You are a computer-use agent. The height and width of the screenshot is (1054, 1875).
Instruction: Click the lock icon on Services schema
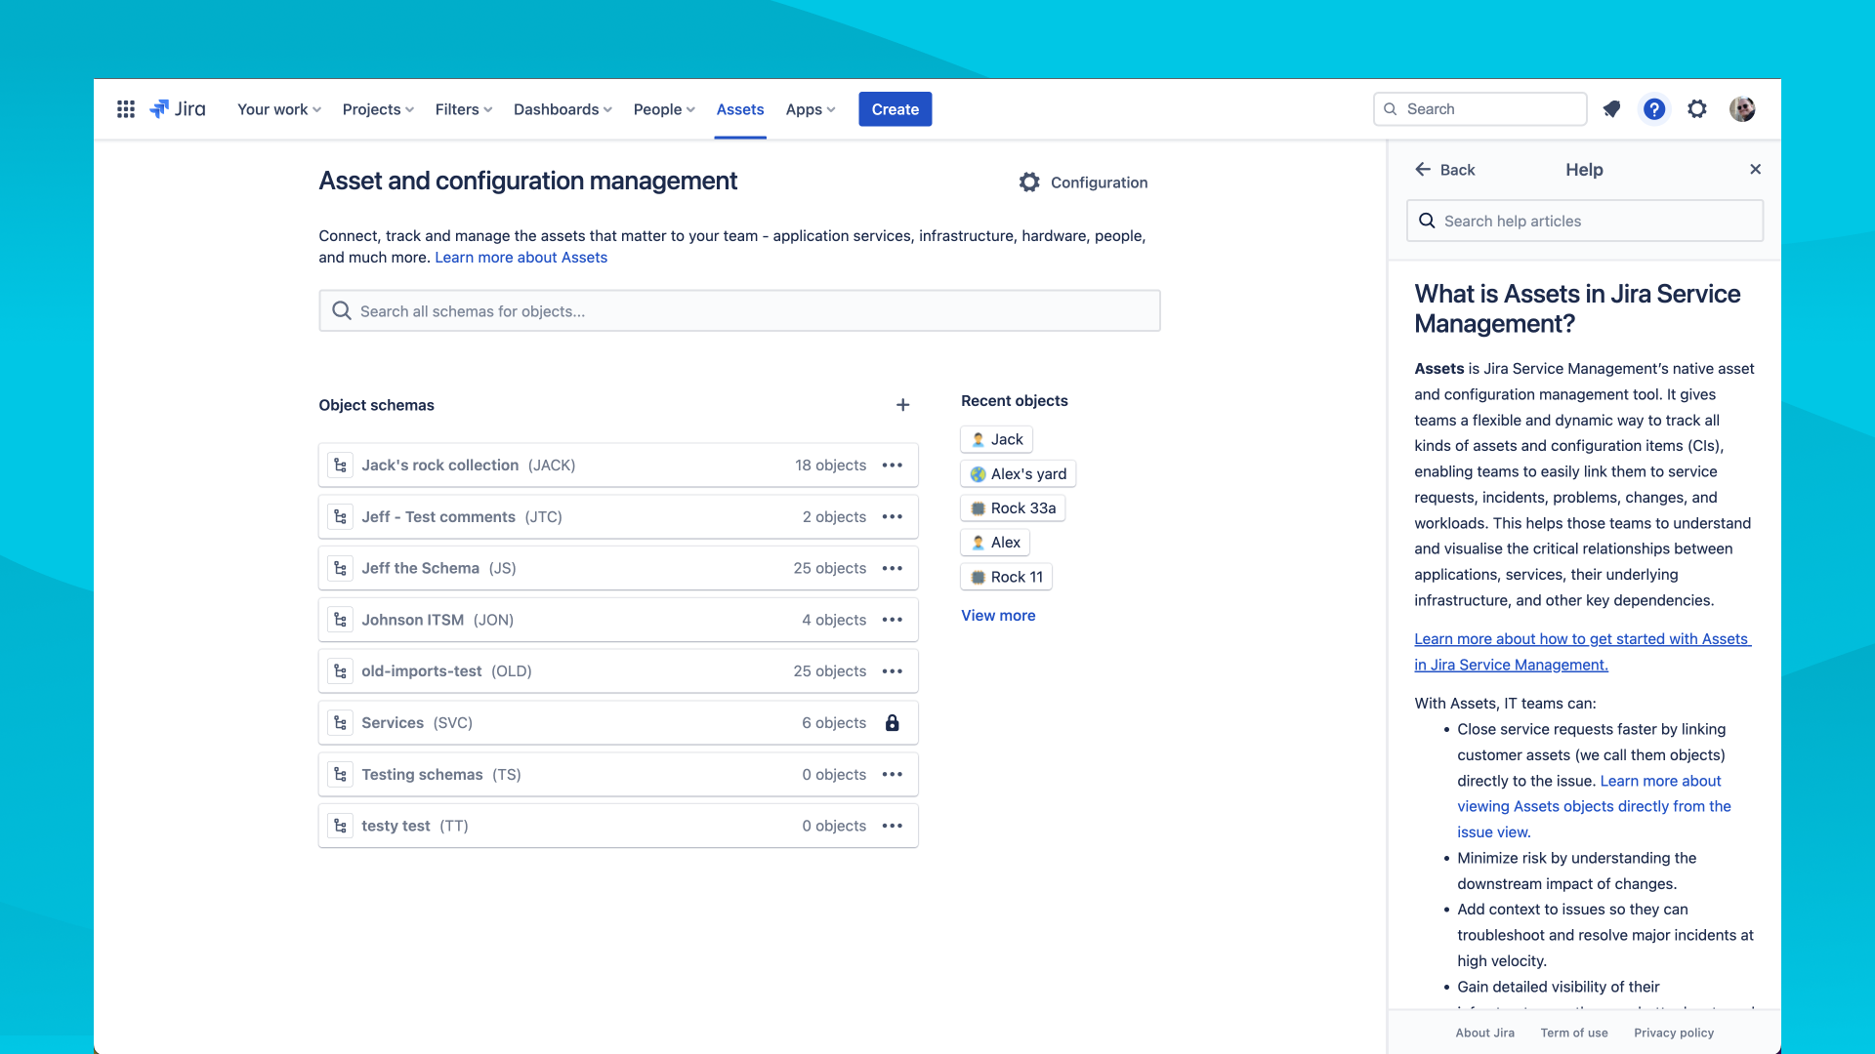coord(893,723)
